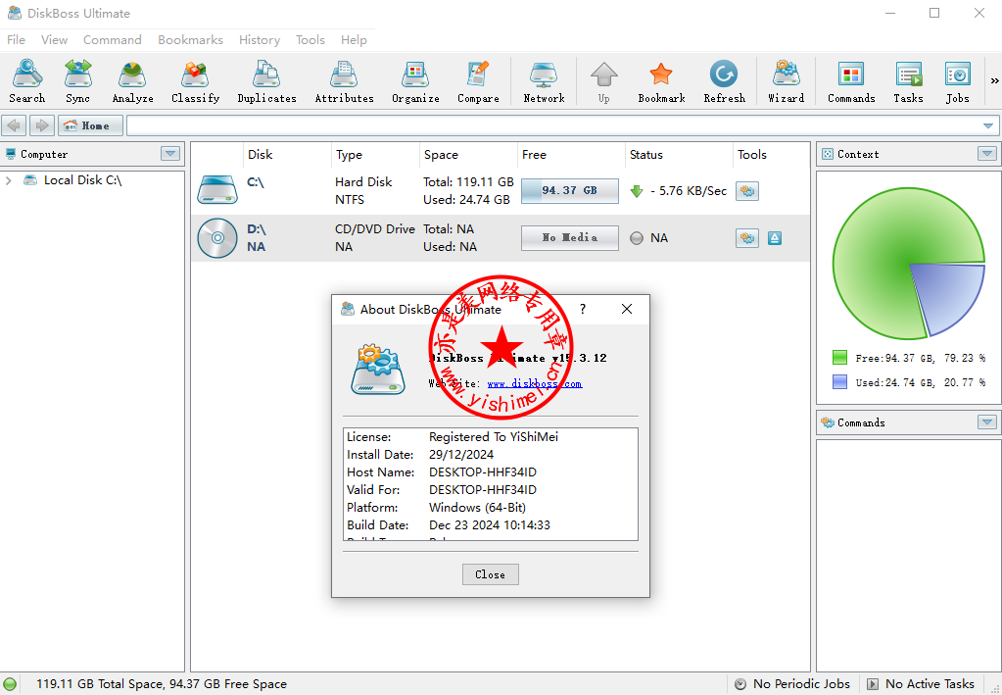
Task: Click the green status indicator in status bar
Action: point(10,684)
